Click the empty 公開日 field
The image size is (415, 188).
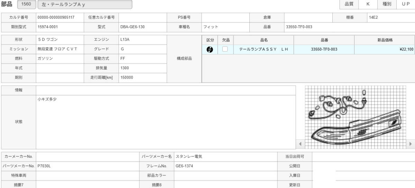(x=363, y=166)
